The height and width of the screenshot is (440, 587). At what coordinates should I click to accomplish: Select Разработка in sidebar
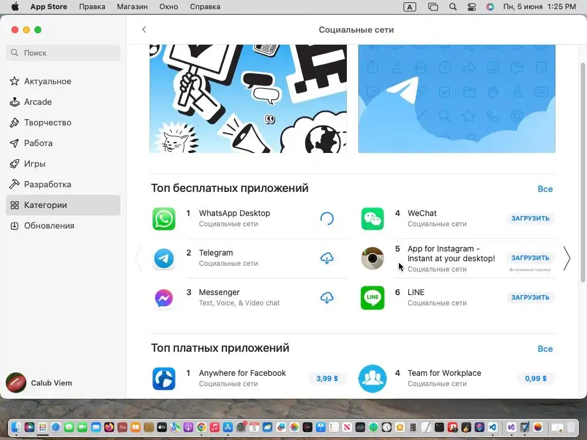[x=63, y=184]
